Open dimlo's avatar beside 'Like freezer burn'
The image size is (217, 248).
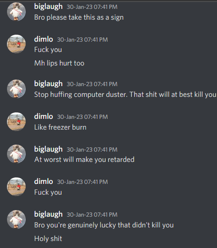[x=16, y=122]
